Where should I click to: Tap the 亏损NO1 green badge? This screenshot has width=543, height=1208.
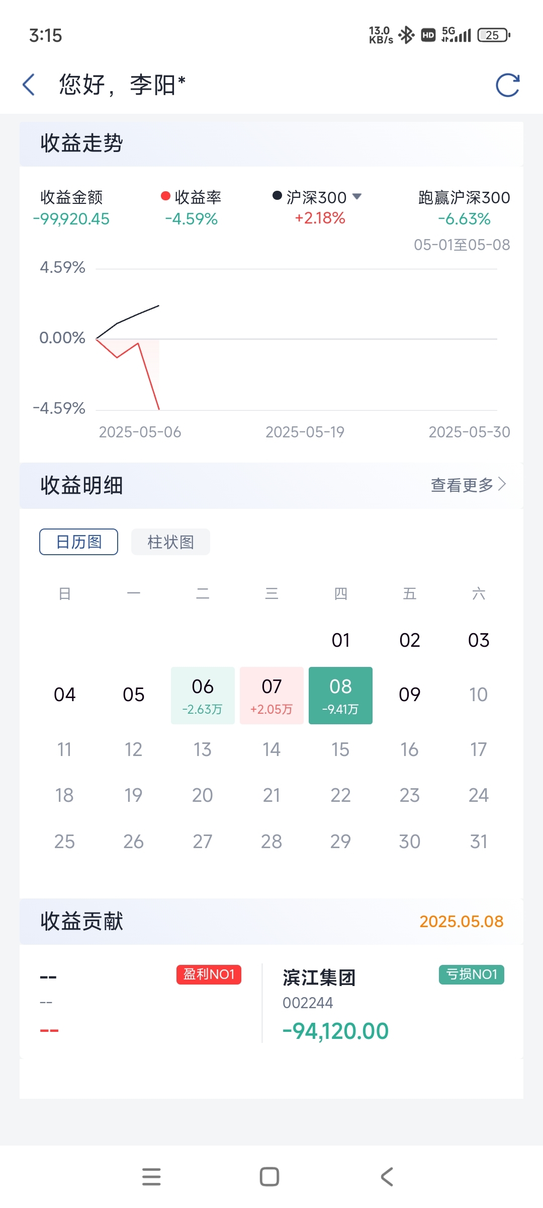pos(472,974)
